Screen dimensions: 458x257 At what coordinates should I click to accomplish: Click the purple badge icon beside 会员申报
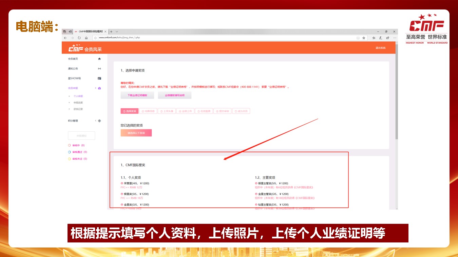(x=99, y=88)
